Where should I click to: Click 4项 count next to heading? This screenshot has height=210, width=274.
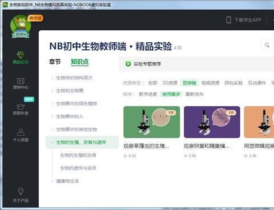tap(178, 47)
